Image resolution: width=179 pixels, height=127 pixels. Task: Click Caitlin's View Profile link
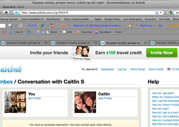pos(105,98)
